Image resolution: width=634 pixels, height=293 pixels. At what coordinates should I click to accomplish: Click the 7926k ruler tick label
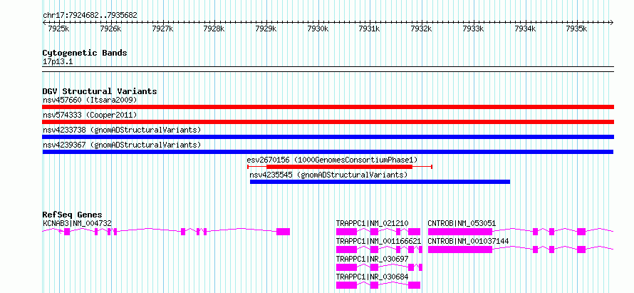click(110, 29)
